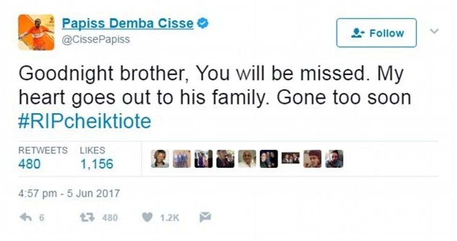This screenshot has width=457, height=241.
Task: Click the blue verified badge
Action: point(203,23)
